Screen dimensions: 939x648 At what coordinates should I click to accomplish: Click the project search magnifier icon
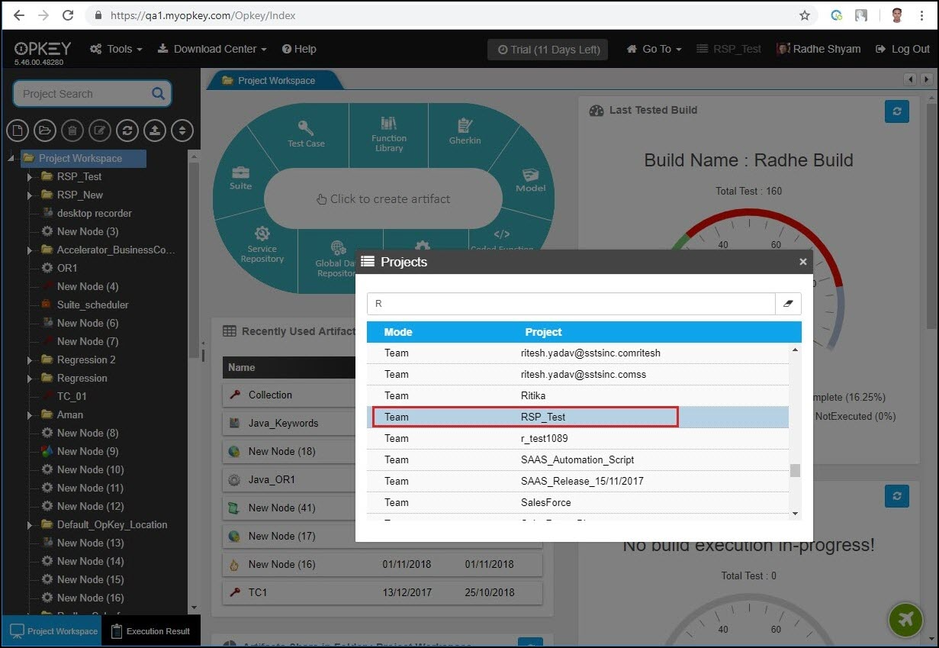(x=158, y=94)
